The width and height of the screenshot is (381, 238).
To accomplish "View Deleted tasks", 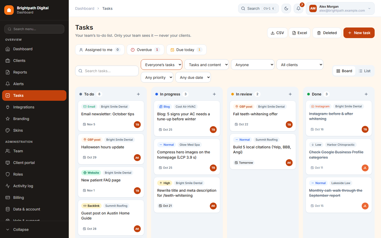I will tap(327, 33).
